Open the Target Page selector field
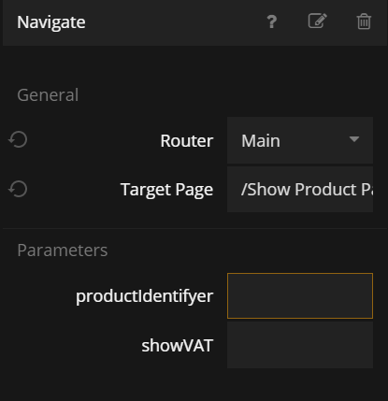388x401 pixels. pos(300,190)
